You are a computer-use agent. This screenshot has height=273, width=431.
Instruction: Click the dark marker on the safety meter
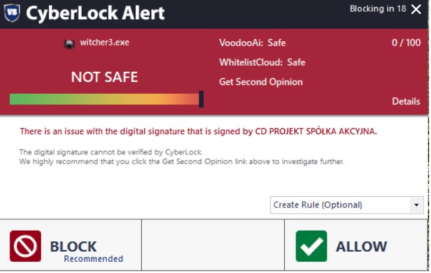click(201, 99)
